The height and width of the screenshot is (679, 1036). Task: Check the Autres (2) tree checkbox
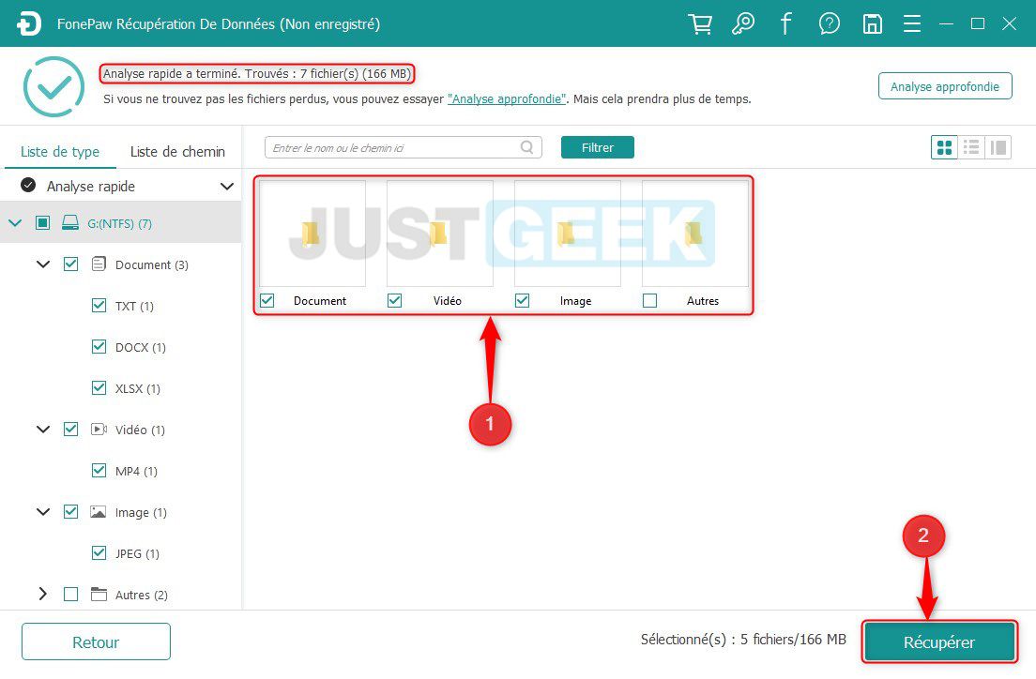point(70,595)
